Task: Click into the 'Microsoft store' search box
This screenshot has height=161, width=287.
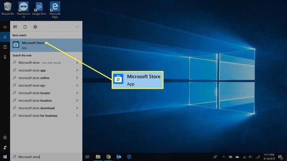Action: [46, 157]
